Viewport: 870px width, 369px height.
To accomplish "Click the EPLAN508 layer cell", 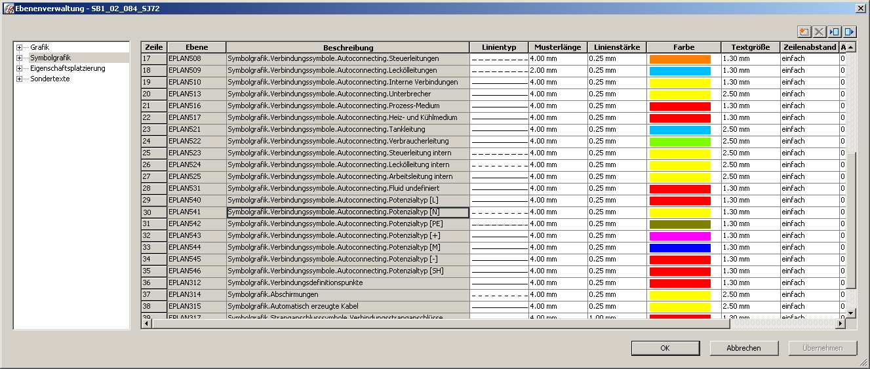I will (197, 59).
